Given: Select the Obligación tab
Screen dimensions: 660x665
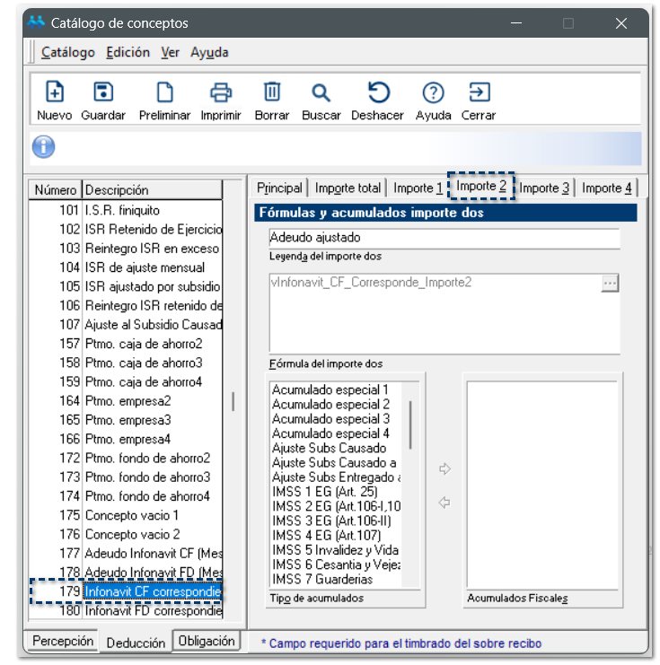Looking at the screenshot, I should click(207, 641).
